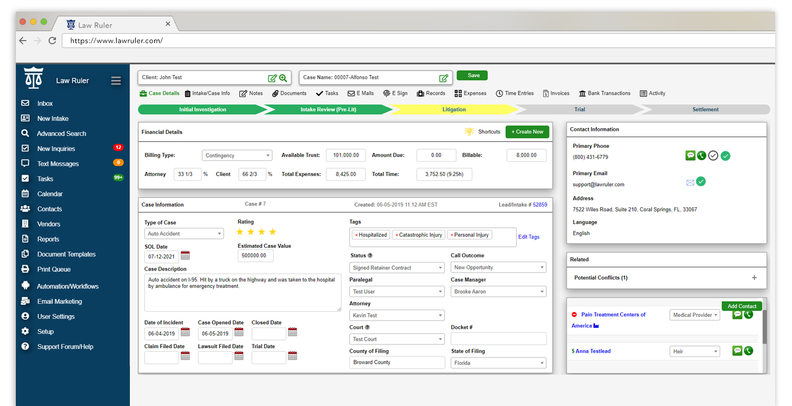Open the magnifier search beside Client field
This screenshot has height=406, width=792.
pos(283,77)
